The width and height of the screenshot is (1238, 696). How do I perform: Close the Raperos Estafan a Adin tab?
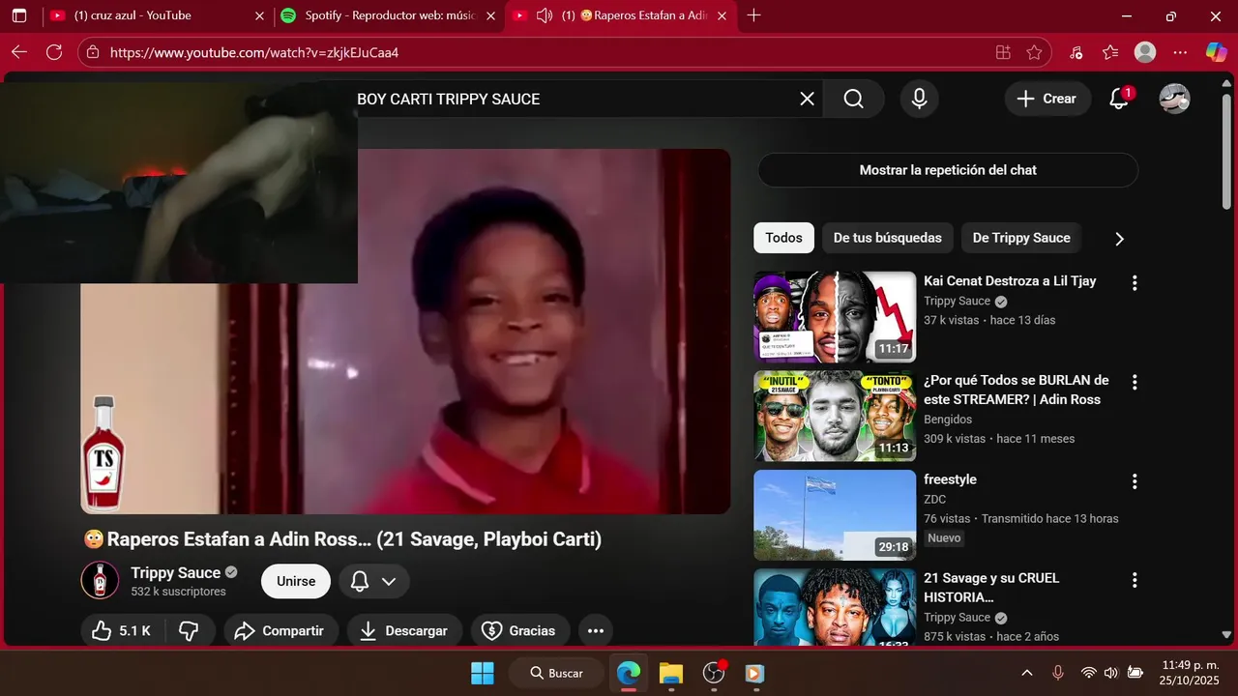click(722, 15)
